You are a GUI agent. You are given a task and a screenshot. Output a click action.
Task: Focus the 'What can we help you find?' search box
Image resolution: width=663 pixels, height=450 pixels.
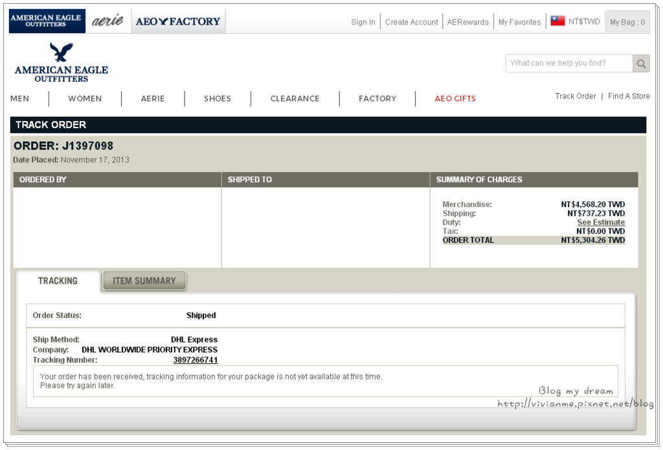point(569,63)
